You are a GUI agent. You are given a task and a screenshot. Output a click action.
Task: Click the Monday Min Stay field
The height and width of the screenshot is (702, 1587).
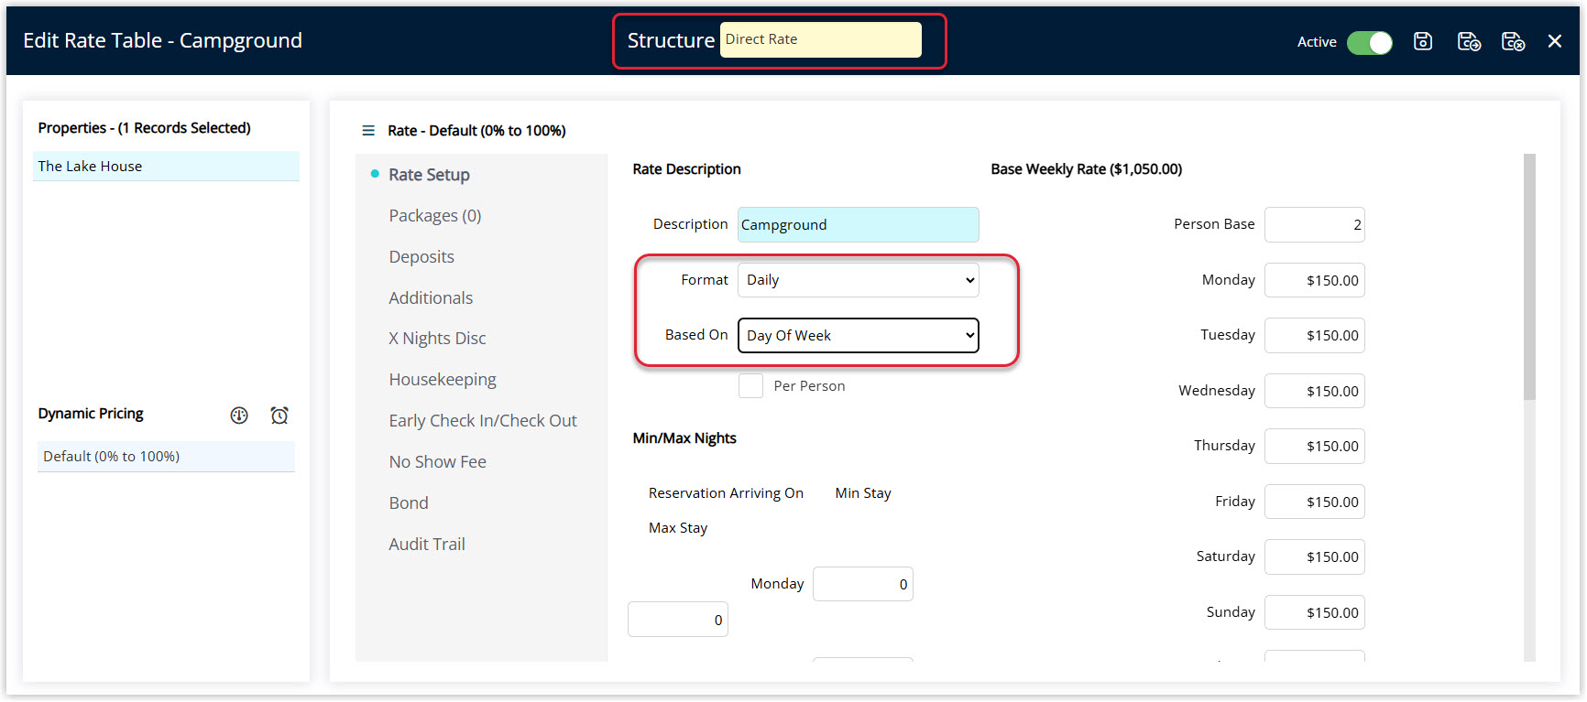tap(862, 584)
